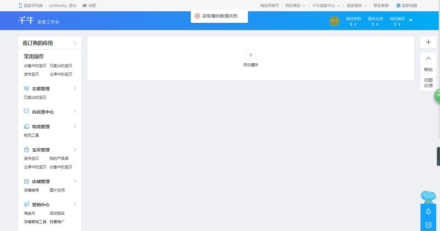The height and width of the screenshot is (231, 440).
Task: Open the 图片空间 link
Action: [x=57, y=190]
